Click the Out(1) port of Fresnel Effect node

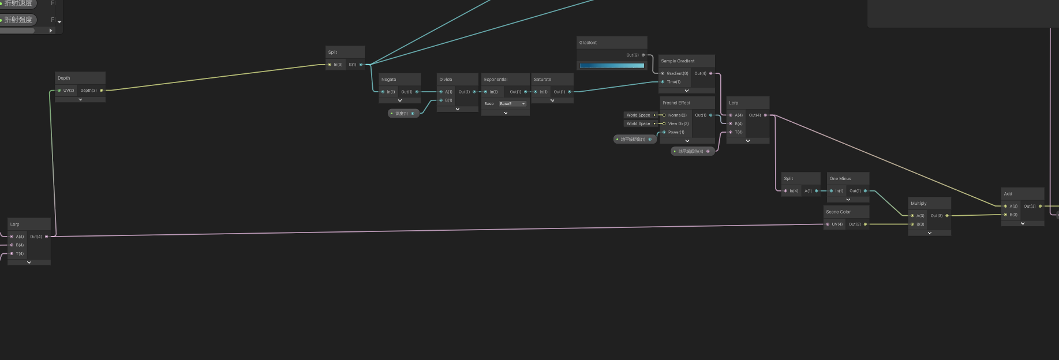point(710,115)
